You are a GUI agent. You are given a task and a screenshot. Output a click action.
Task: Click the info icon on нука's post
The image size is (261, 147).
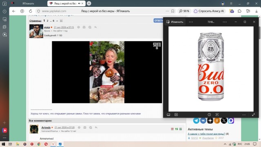tap(78, 27)
